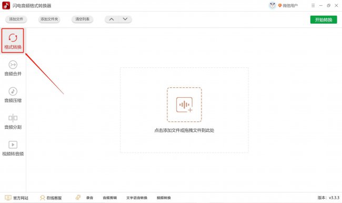Restore down the converter window
342x203 pixels.
coord(329,6)
